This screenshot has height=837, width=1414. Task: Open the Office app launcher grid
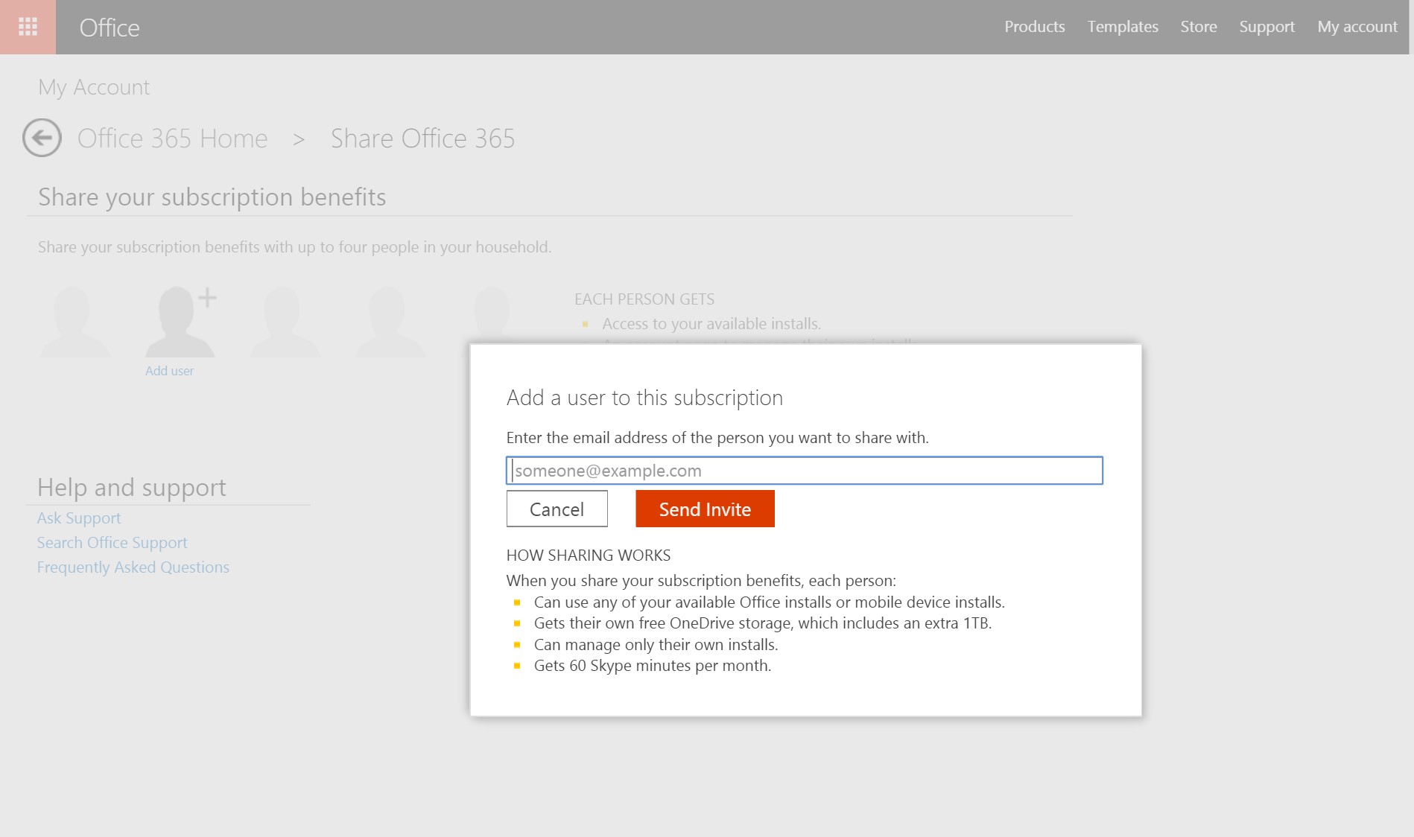[x=28, y=27]
